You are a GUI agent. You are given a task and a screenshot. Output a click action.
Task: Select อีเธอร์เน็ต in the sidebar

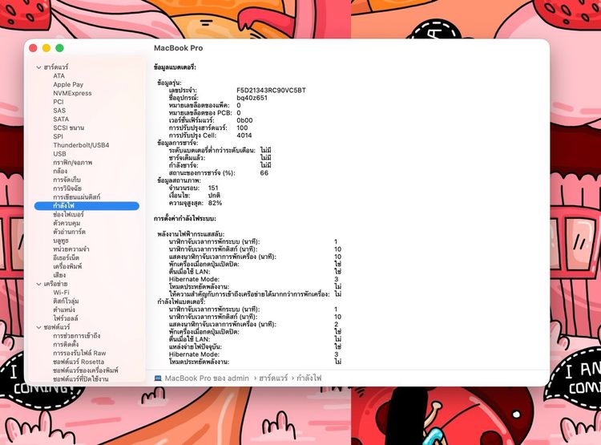[67, 258]
